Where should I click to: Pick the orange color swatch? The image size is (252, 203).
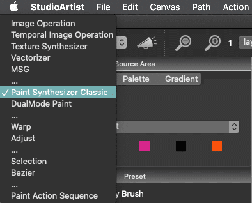(217, 146)
